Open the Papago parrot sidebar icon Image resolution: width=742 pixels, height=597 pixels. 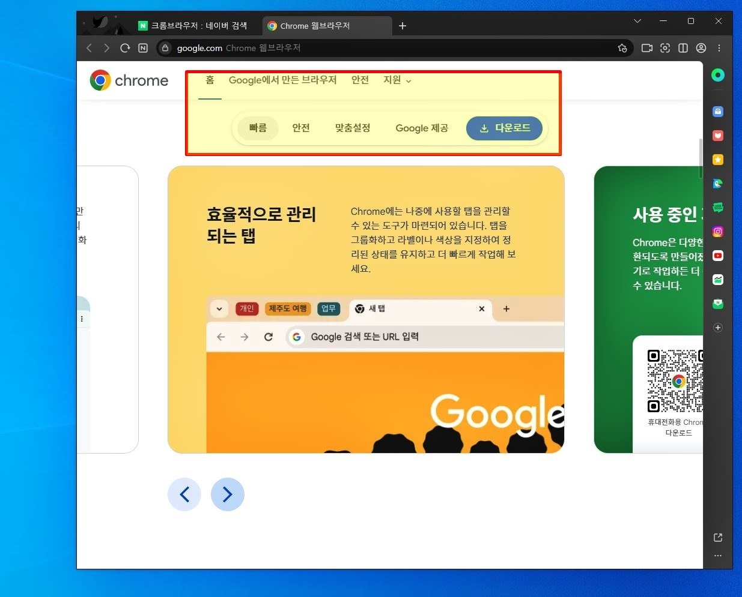click(x=718, y=184)
